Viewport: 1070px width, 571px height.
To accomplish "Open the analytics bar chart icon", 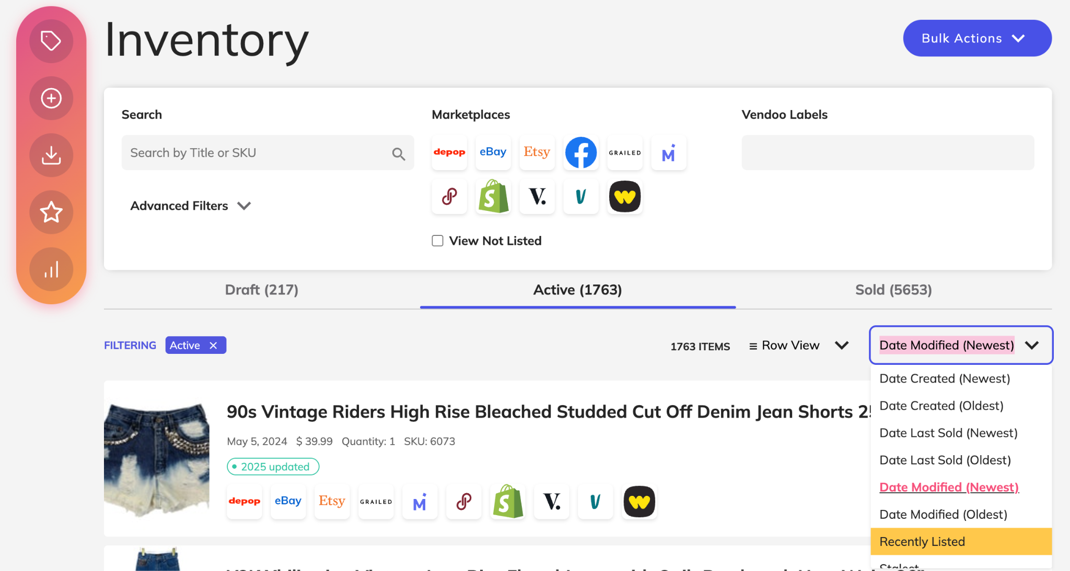I will pyautogui.click(x=51, y=269).
